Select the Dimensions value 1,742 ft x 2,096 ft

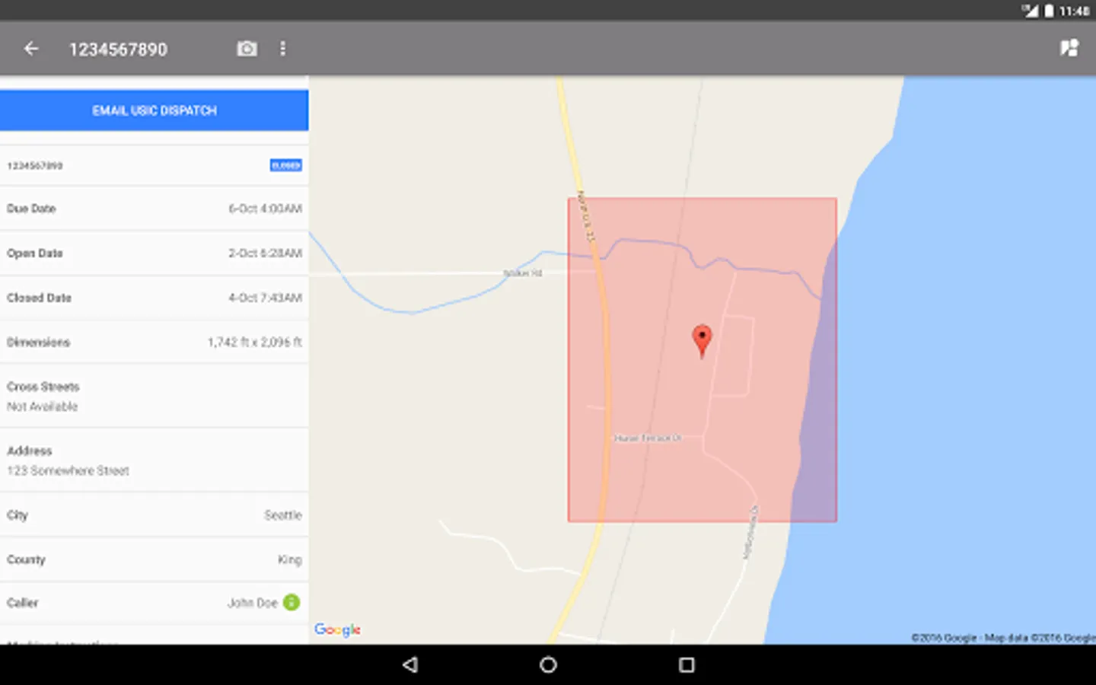coord(255,342)
